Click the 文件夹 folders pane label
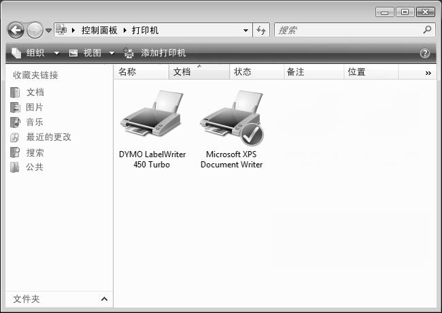Viewport: 442px width, 313px height. pyautogui.click(x=27, y=299)
